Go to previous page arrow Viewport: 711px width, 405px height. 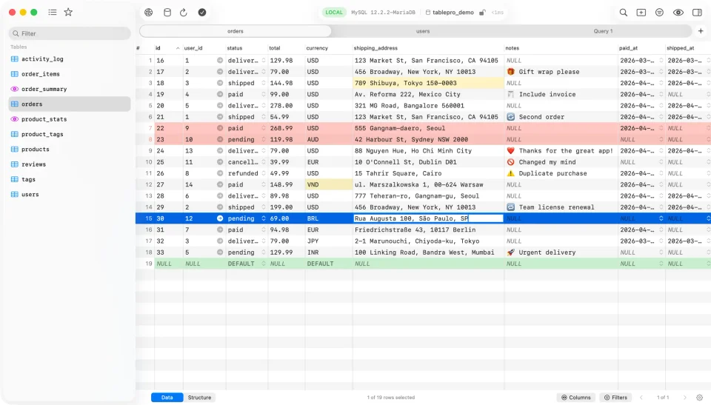641,398
